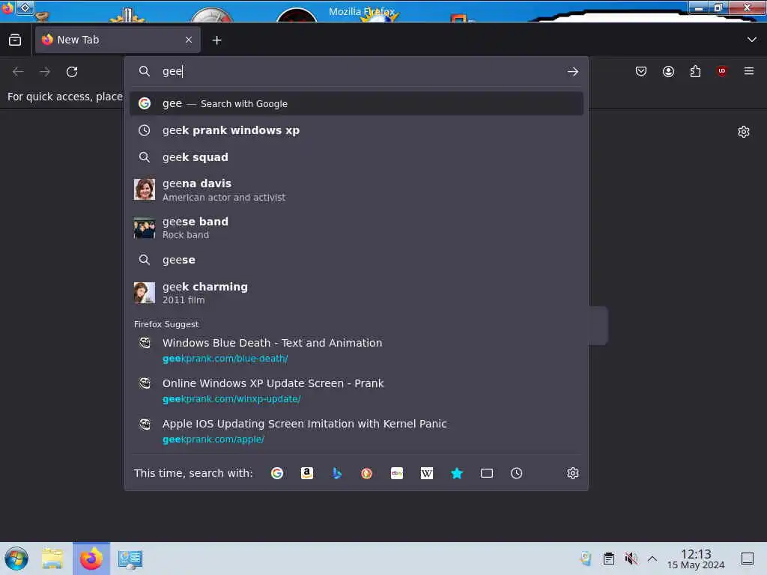Open Save to Pocket icon
Screen dimensions: 767x575
[x=641, y=71]
